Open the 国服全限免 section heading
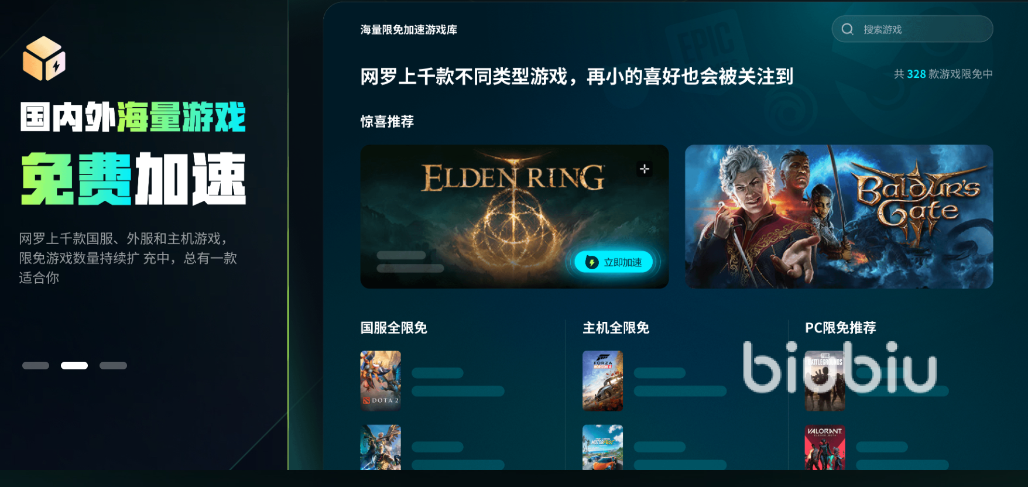The width and height of the screenshot is (1028, 487). [x=394, y=328]
